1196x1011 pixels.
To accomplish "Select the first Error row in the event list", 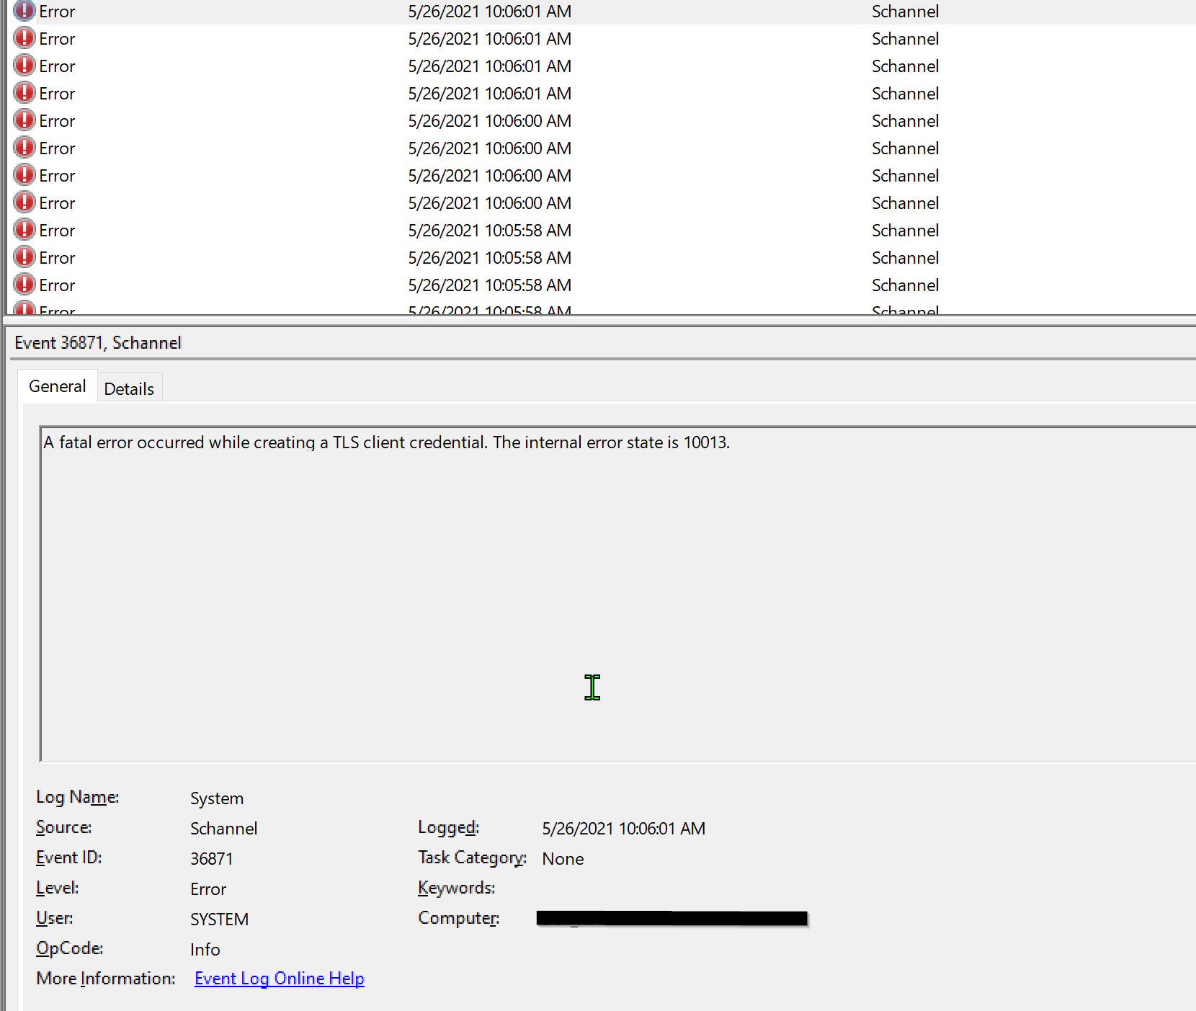I will click(216, 11).
